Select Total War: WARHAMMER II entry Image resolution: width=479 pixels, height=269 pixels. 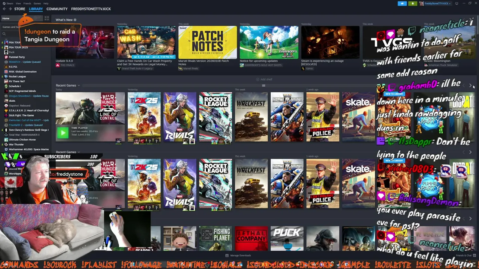pos(24,134)
